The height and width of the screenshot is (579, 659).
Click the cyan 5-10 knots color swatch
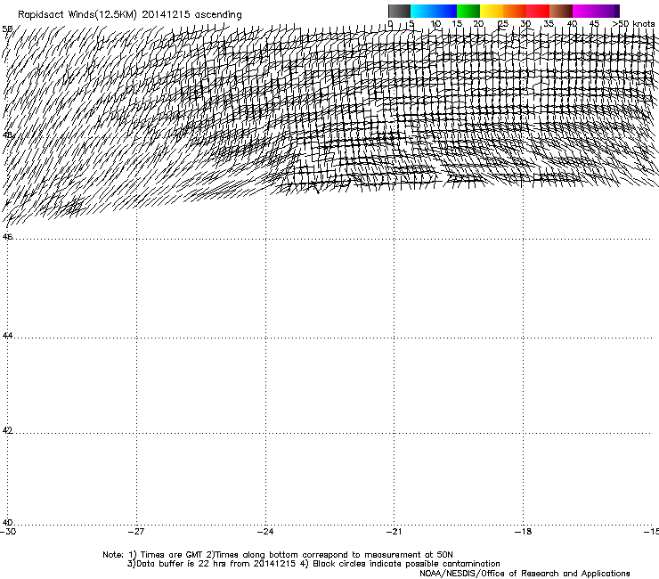[x=422, y=11]
